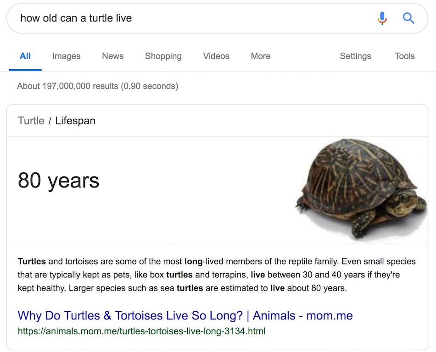
Task: Click the blue magnifying glass search icon
Action: tap(408, 18)
